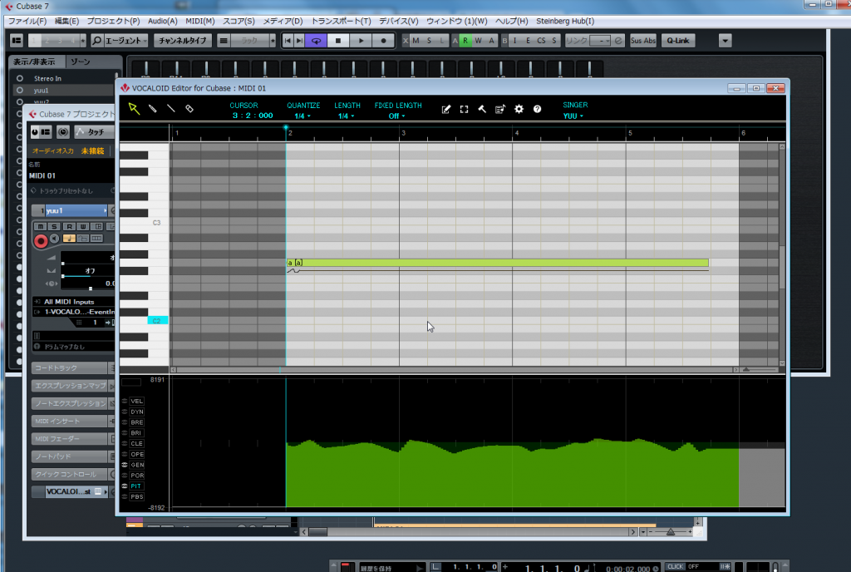Click the transport Record button
851x572 pixels.
(x=383, y=41)
